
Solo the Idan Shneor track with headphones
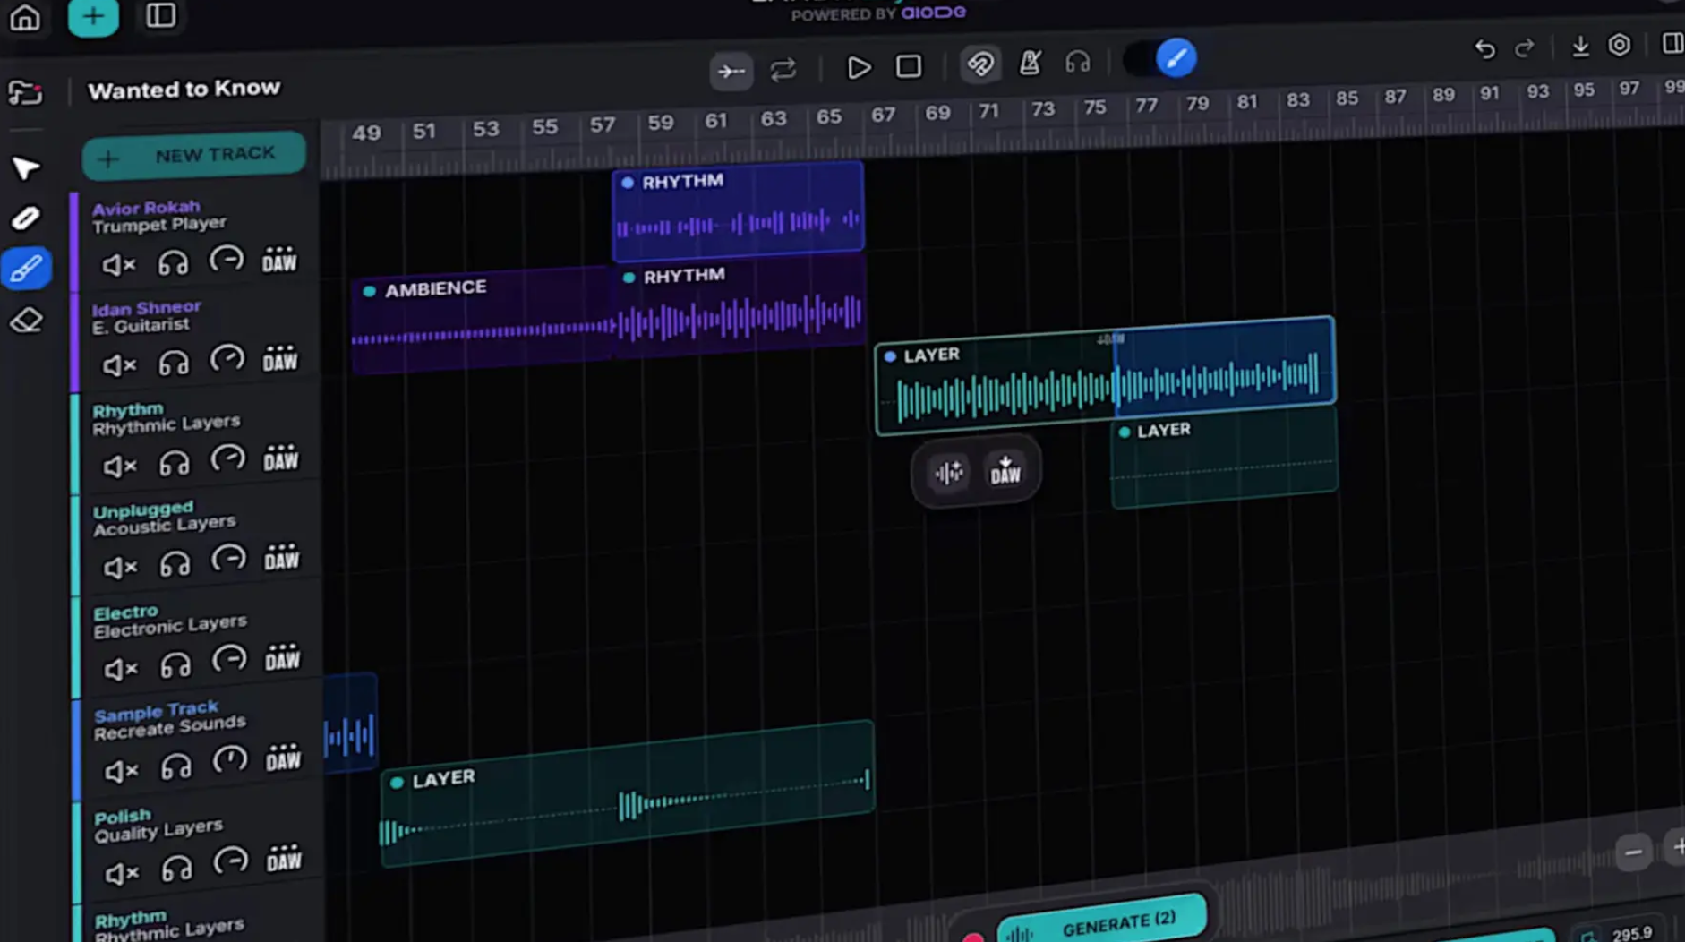click(x=174, y=364)
